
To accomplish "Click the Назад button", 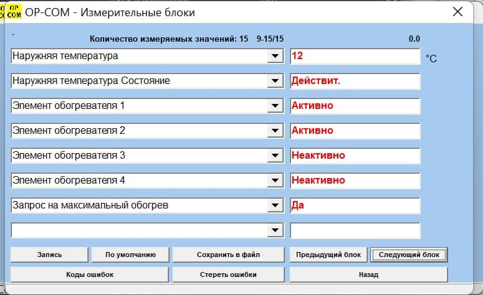I will tap(368, 274).
